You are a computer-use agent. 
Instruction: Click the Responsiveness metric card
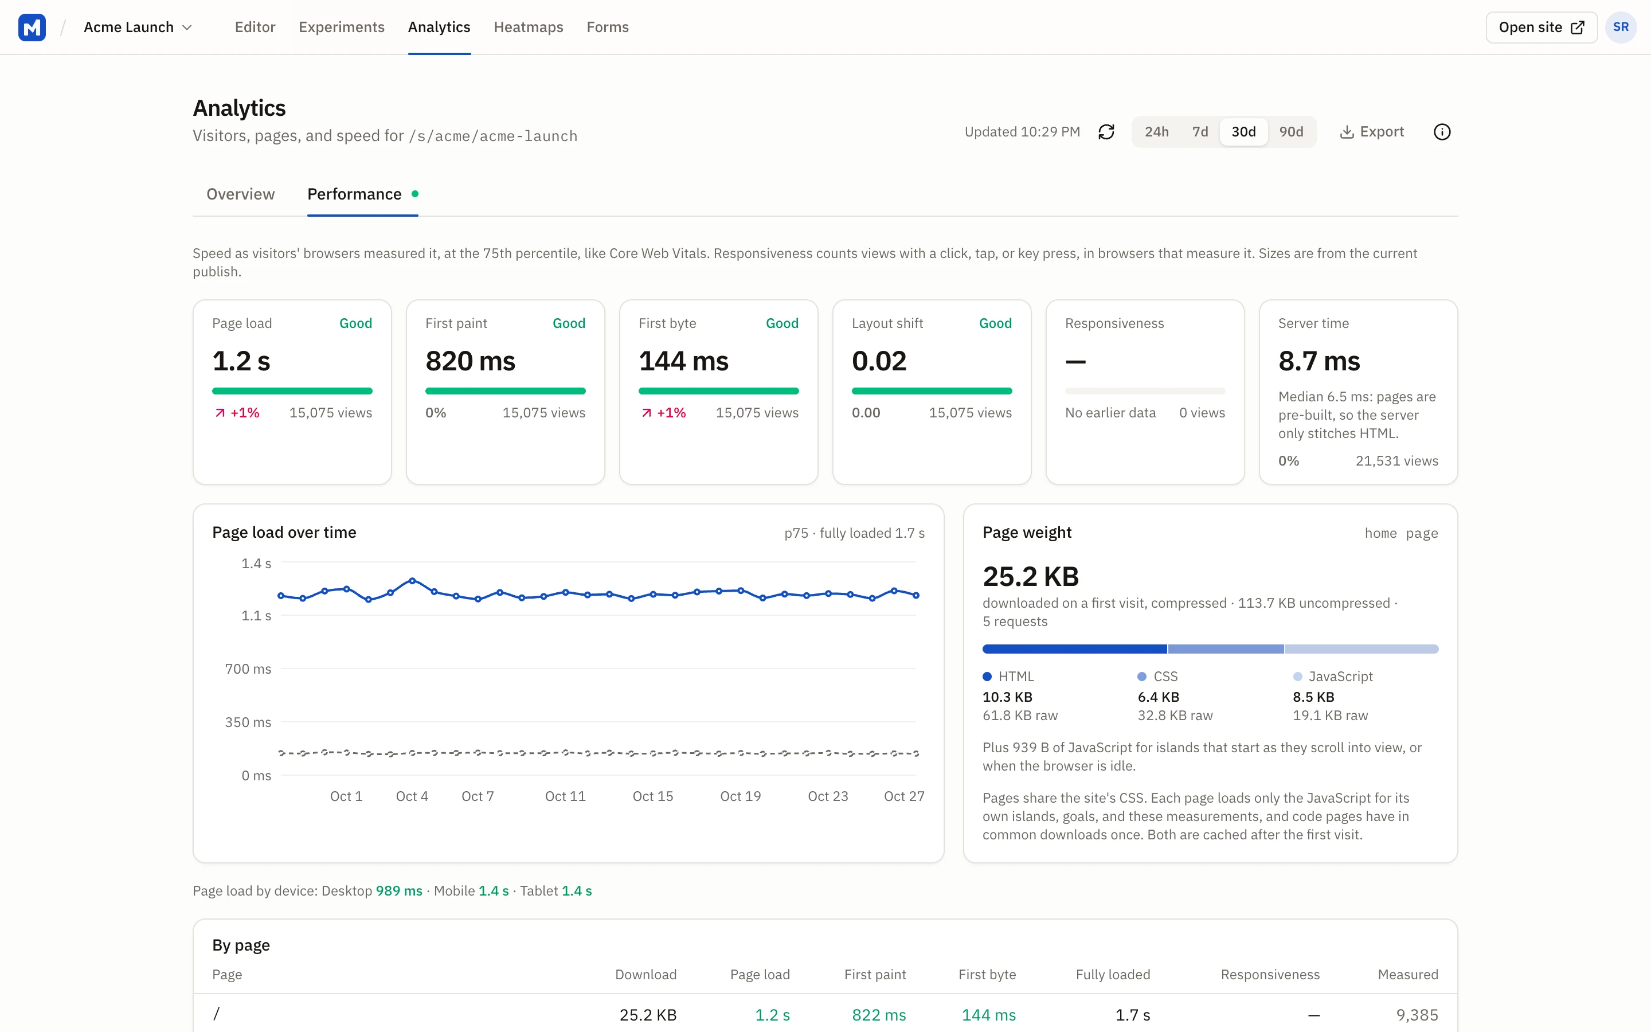[x=1145, y=392]
